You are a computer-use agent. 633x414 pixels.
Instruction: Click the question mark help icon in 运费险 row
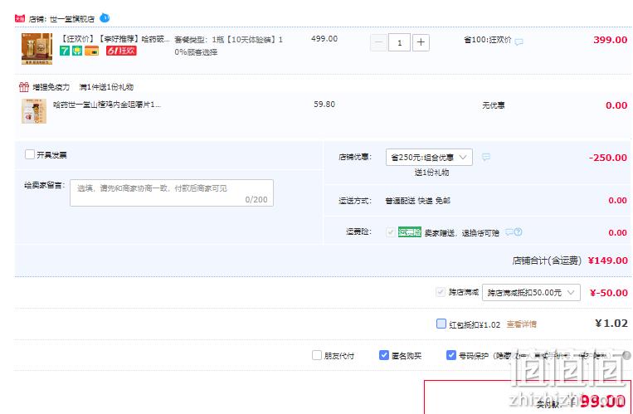point(518,231)
